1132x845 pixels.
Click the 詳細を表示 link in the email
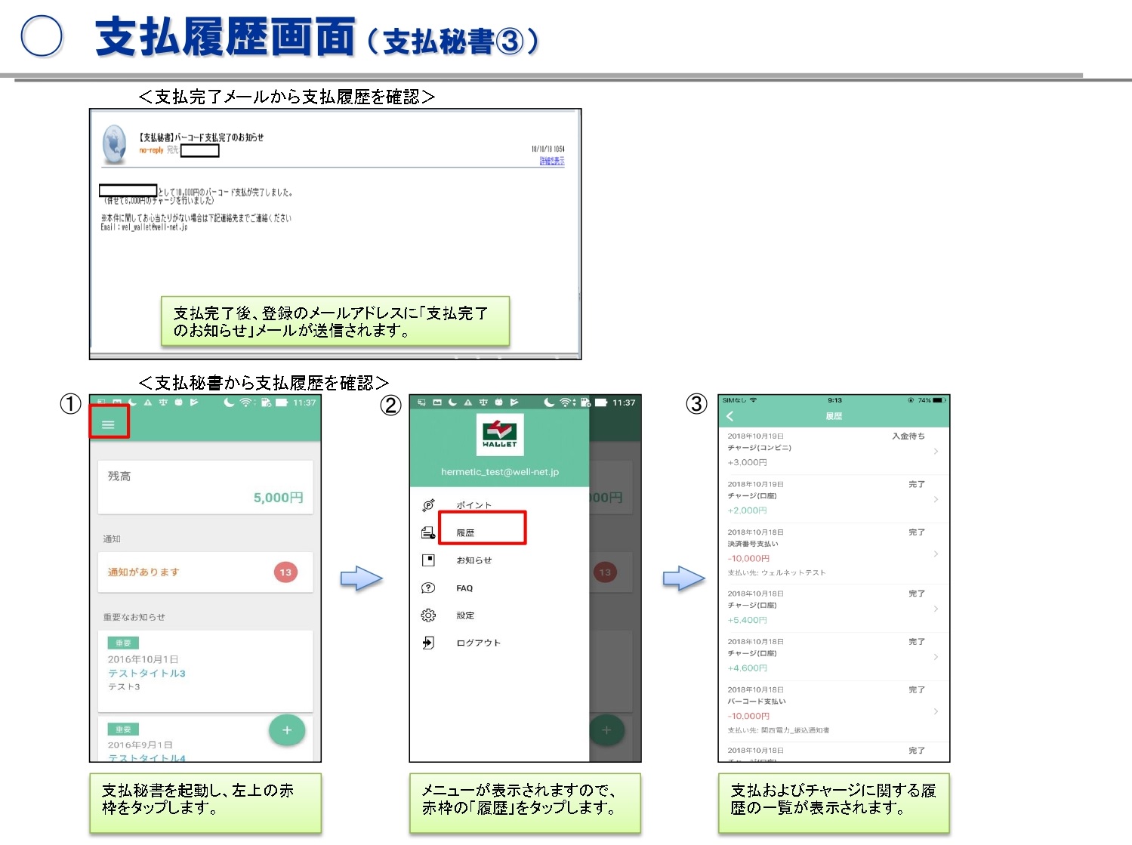point(552,161)
